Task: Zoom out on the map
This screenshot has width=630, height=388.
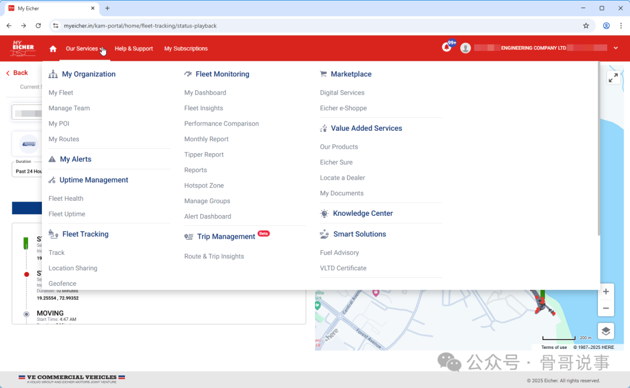Action: (x=606, y=309)
